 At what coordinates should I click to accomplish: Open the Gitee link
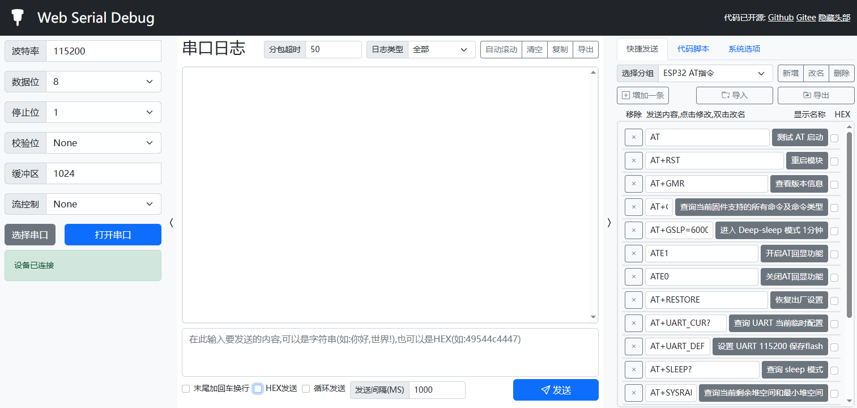pos(806,18)
